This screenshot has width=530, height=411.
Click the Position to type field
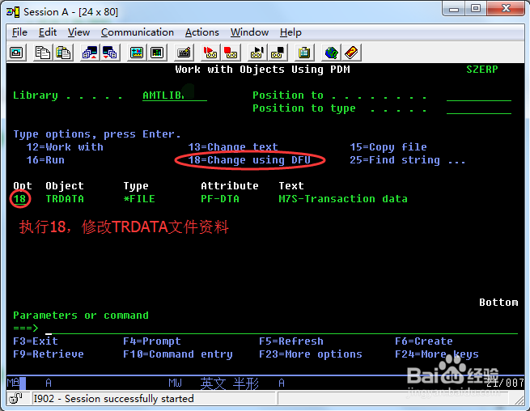pyautogui.click(x=479, y=108)
